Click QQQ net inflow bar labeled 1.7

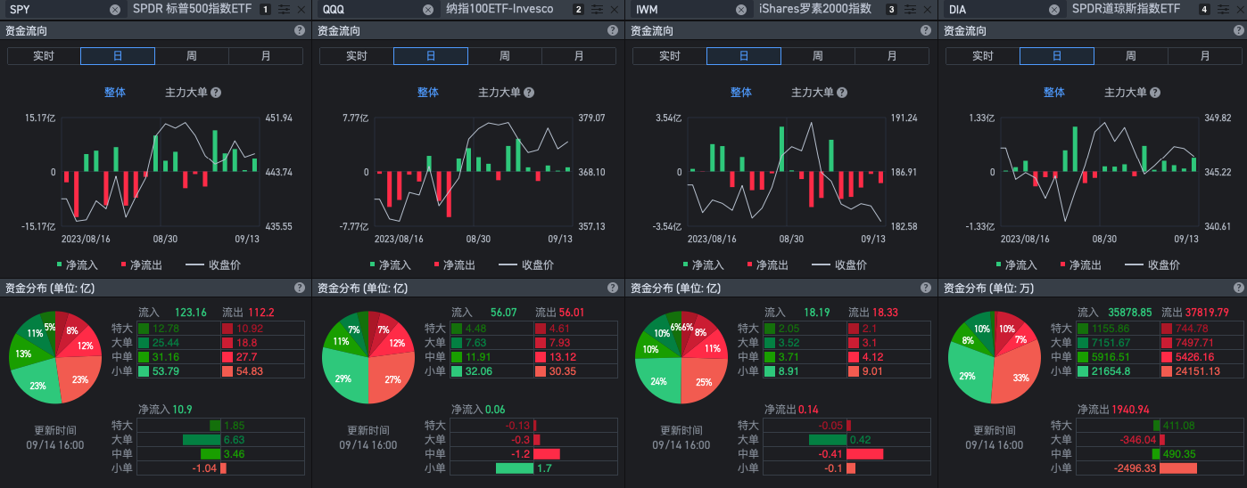click(x=514, y=468)
